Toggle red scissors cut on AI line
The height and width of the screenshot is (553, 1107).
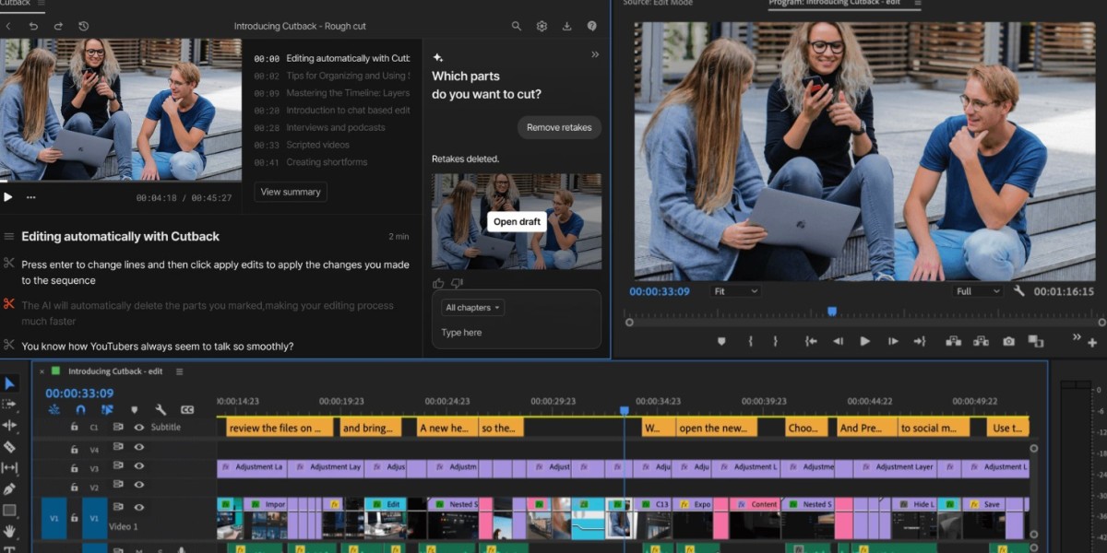pyautogui.click(x=9, y=304)
